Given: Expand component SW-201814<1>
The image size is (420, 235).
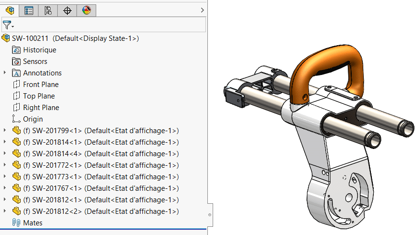Looking at the screenshot, I should point(4,142).
